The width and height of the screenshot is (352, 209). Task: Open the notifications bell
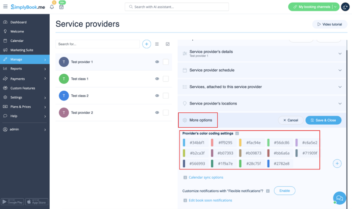click(x=52, y=7)
